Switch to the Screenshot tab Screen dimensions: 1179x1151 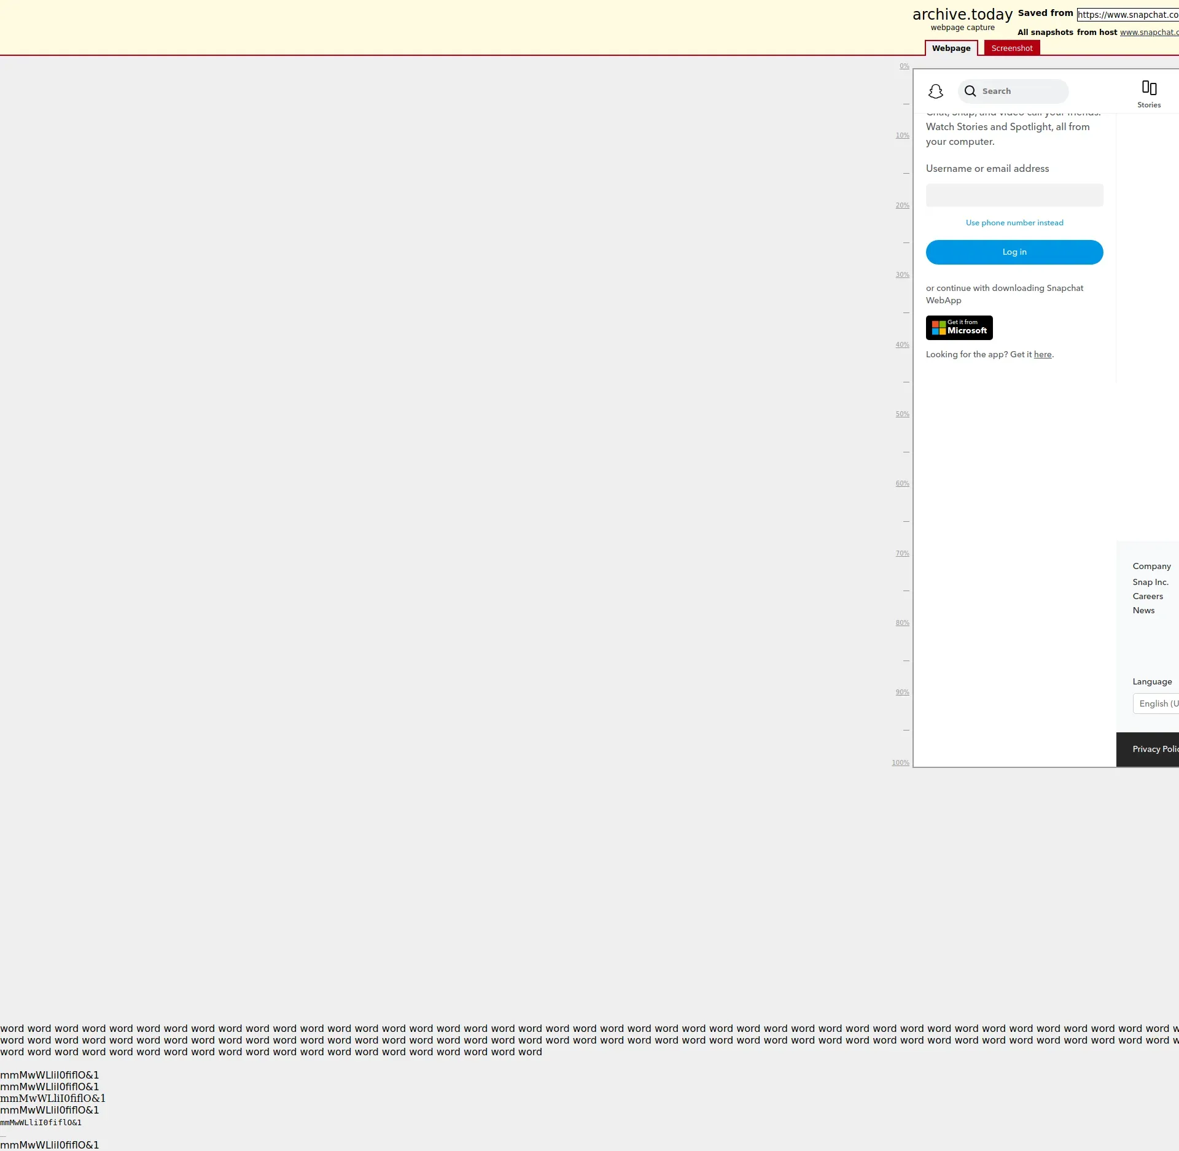(x=1011, y=48)
